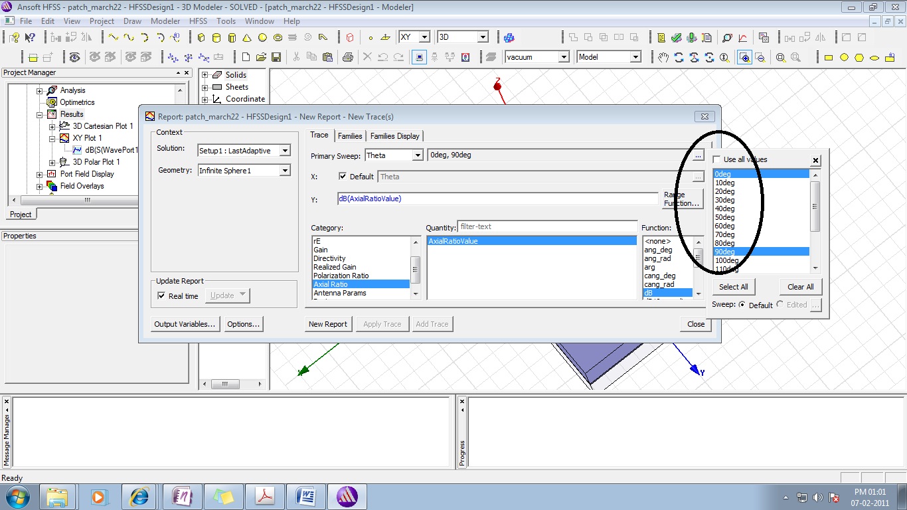Screen dimensions: 907x510
Task: Open the Solution Setup1 dropdown
Action: pos(285,151)
